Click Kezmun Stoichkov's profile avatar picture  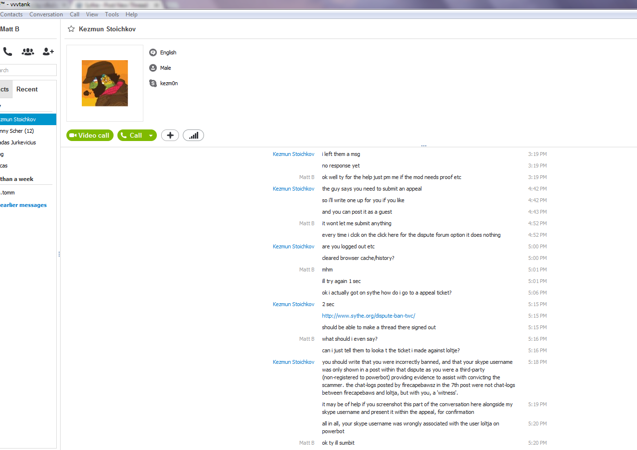[105, 83]
